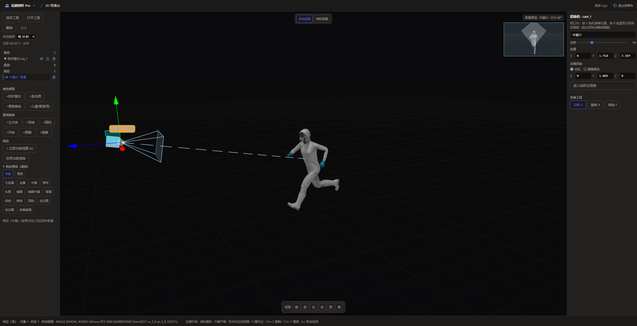Delete camera 中景01 with trash icon
Screen dimensions: 637x326
[x=54, y=77]
